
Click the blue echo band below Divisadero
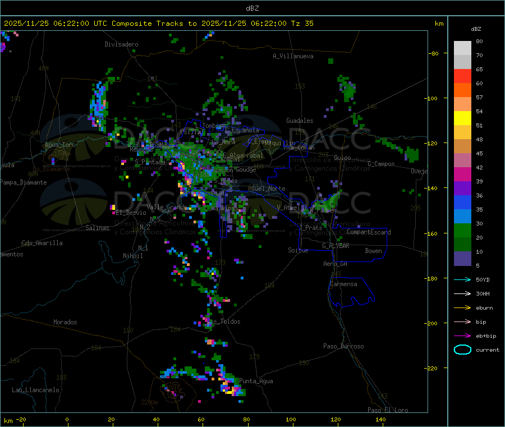[x=99, y=106]
